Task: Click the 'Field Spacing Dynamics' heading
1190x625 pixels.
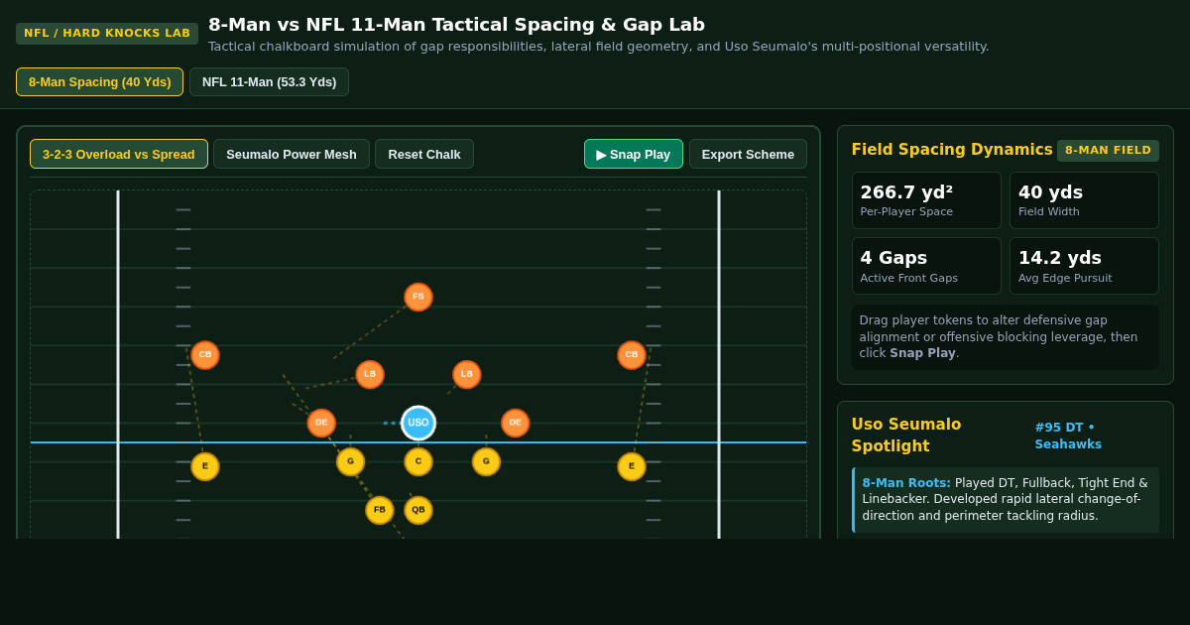Action: pos(952,150)
